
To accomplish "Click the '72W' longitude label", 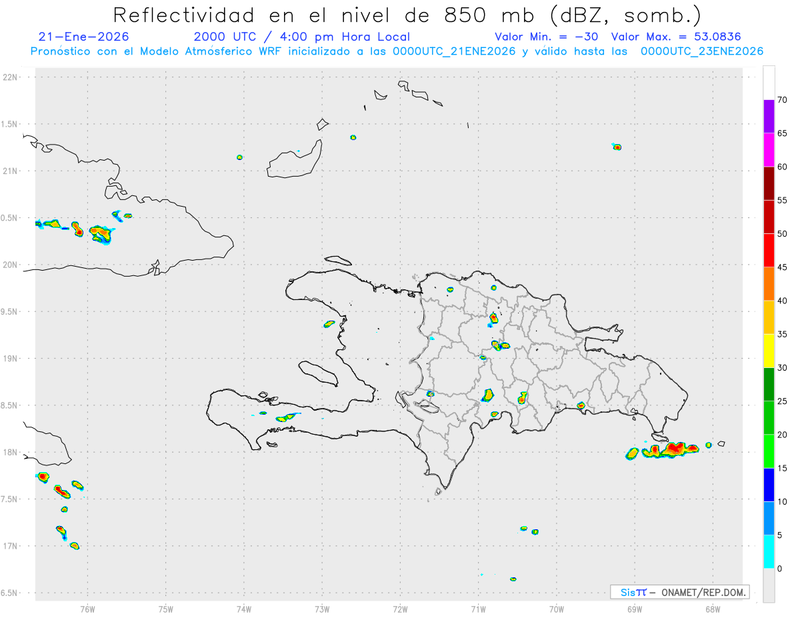I will tap(400, 608).
